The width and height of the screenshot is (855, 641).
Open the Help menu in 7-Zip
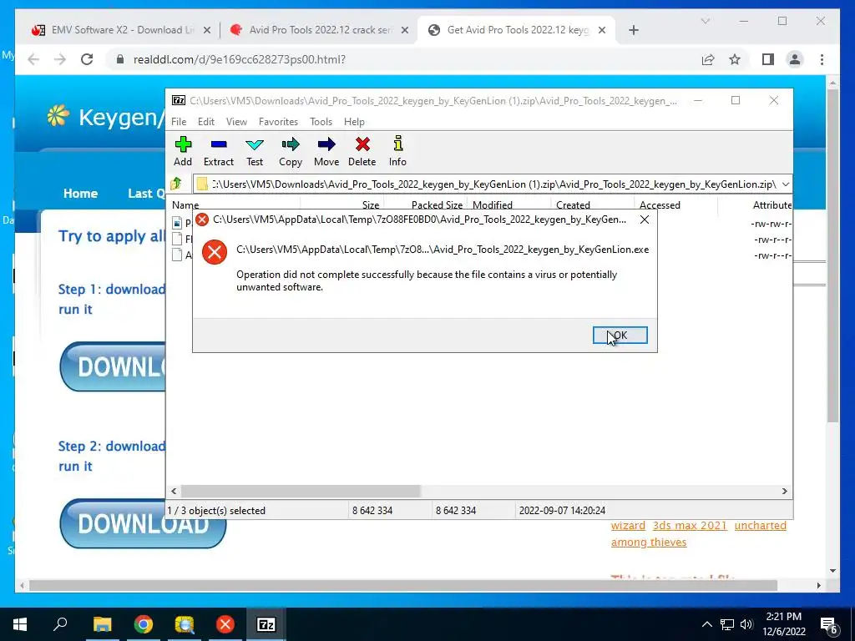click(x=354, y=122)
